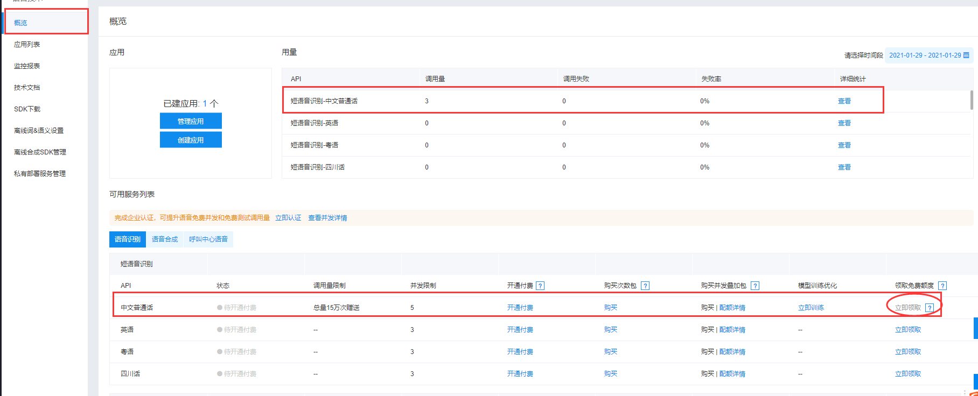Click 开通付费 in 中文普通话 row
Viewport: 978px width, 396px height.
point(520,308)
